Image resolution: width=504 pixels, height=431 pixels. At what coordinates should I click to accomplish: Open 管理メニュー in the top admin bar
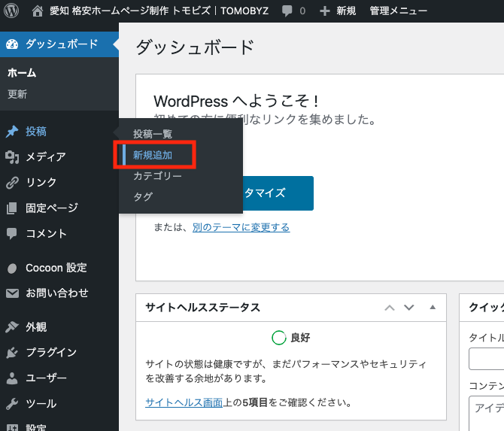(398, 11)
